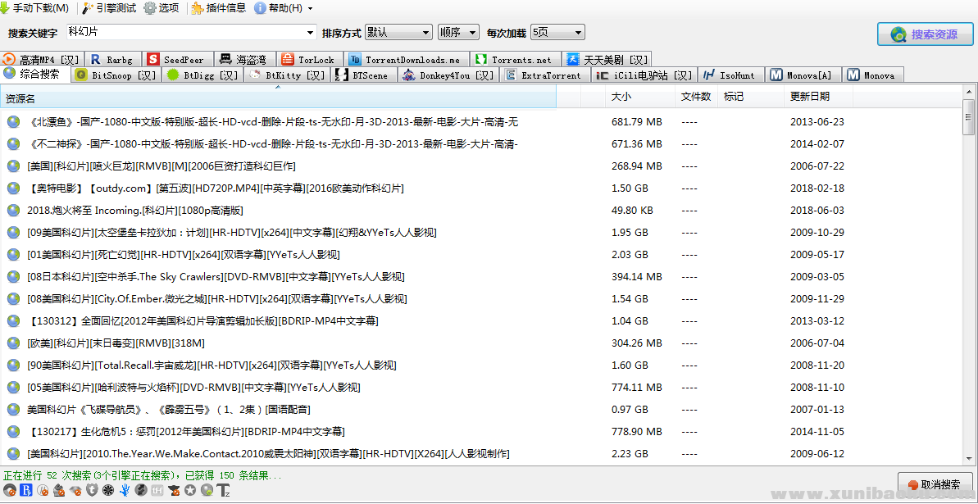This screenshot has width=978, height=504.
Task: Click the star engine icon in status bar
Action: tap(190, 491)
